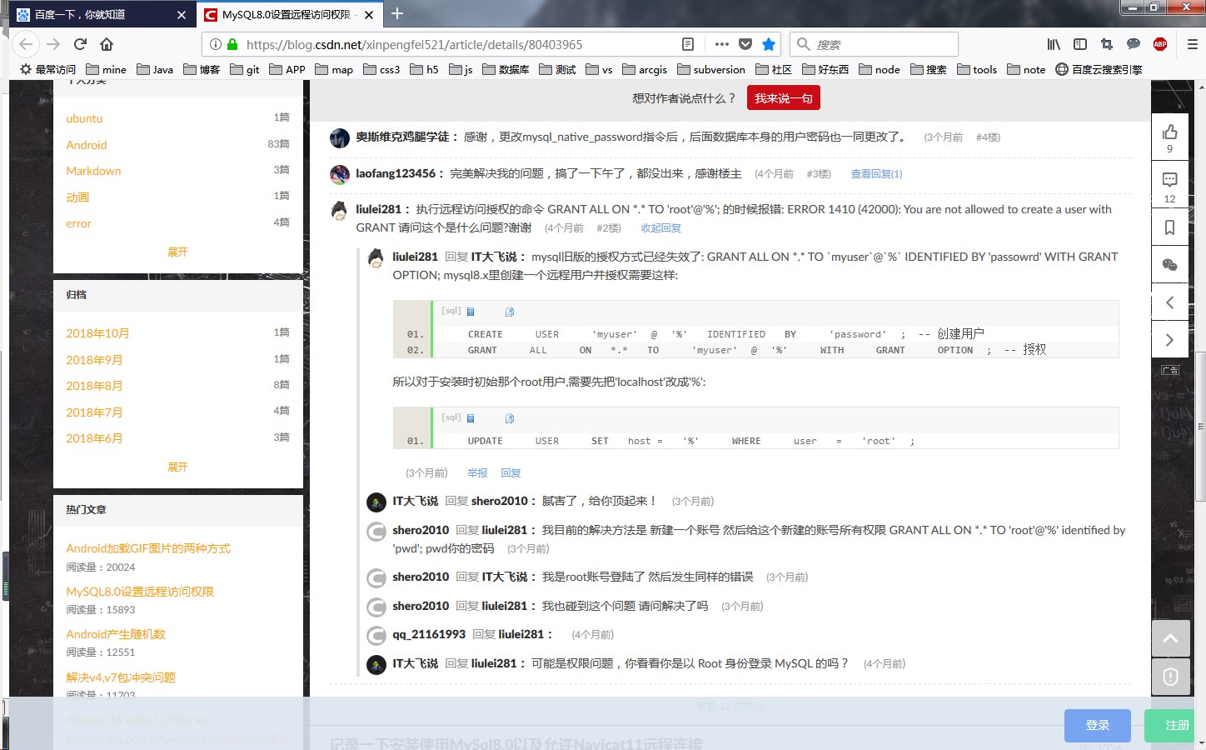Save page to Pocket icon
This screenshot has width=1206, height=750.
click(745, 44)
